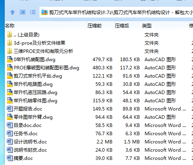This screenshot has height=165, width=193.
Task: Select file name 剪刀式举升机平台.dwg
Action: pyautogui.click(x=38, y=76)
